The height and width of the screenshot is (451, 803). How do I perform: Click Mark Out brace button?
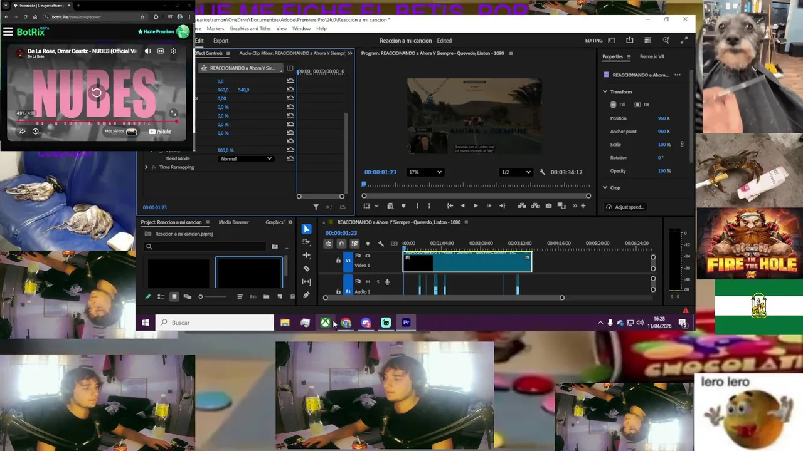[429, 206]
